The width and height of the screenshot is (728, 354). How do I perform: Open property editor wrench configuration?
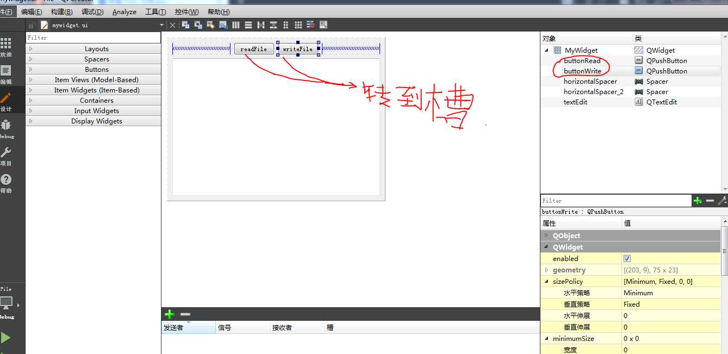point(722,201)
